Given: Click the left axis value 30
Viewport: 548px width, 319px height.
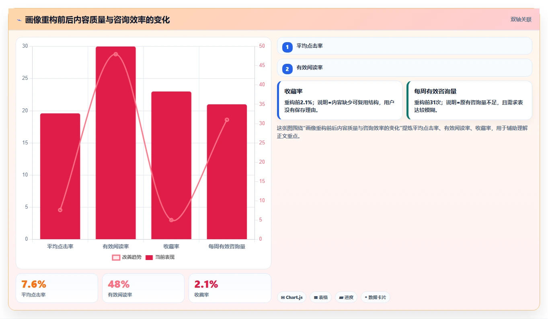Looking at the screenshot, I should tap(25, 46).
